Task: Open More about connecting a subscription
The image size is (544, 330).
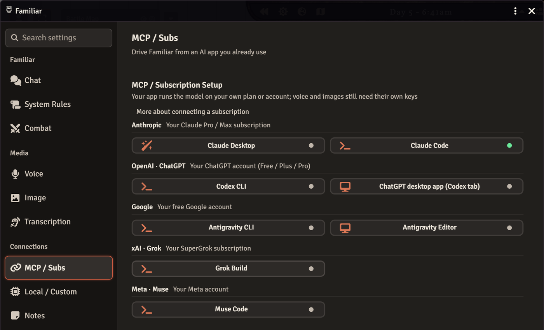Action: click(x=192, y=112)
